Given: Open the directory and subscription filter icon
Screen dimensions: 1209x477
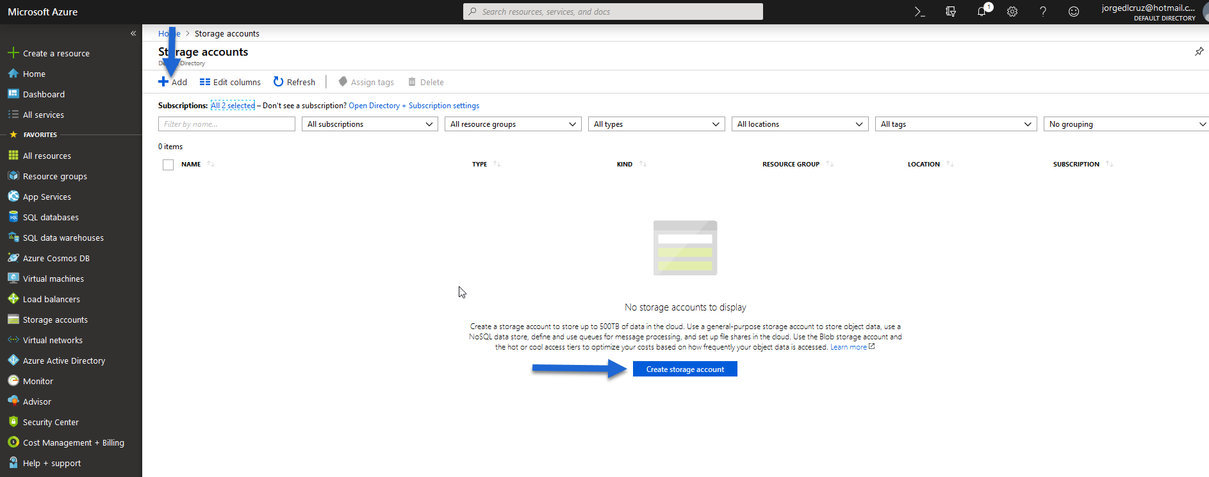Looking at the screenshot, I should point(951,12).
